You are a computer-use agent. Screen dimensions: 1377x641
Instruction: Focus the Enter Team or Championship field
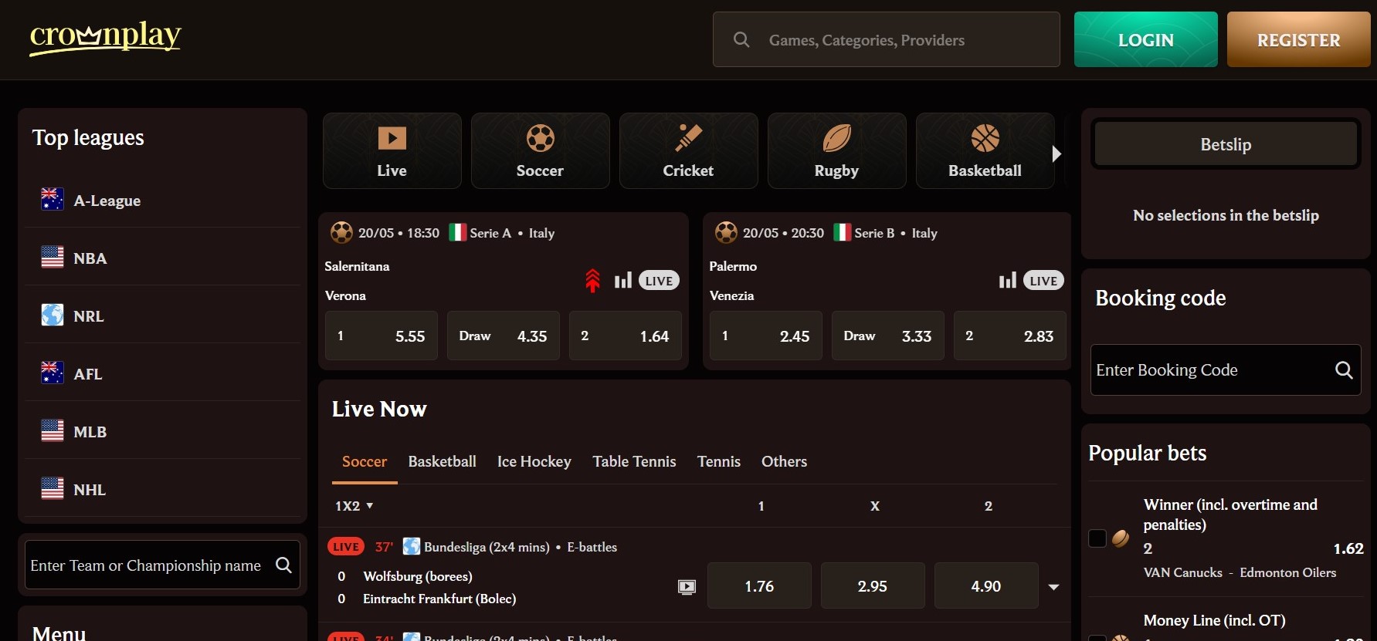coord(162,565)
